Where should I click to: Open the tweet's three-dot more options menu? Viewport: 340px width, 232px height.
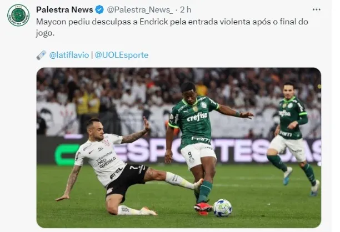click(x=316, y=9)
